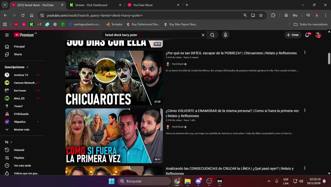The height and width of the screenshot is (187, 331).
Task: Expand Suscripciones section
Action: pos(16,67)
